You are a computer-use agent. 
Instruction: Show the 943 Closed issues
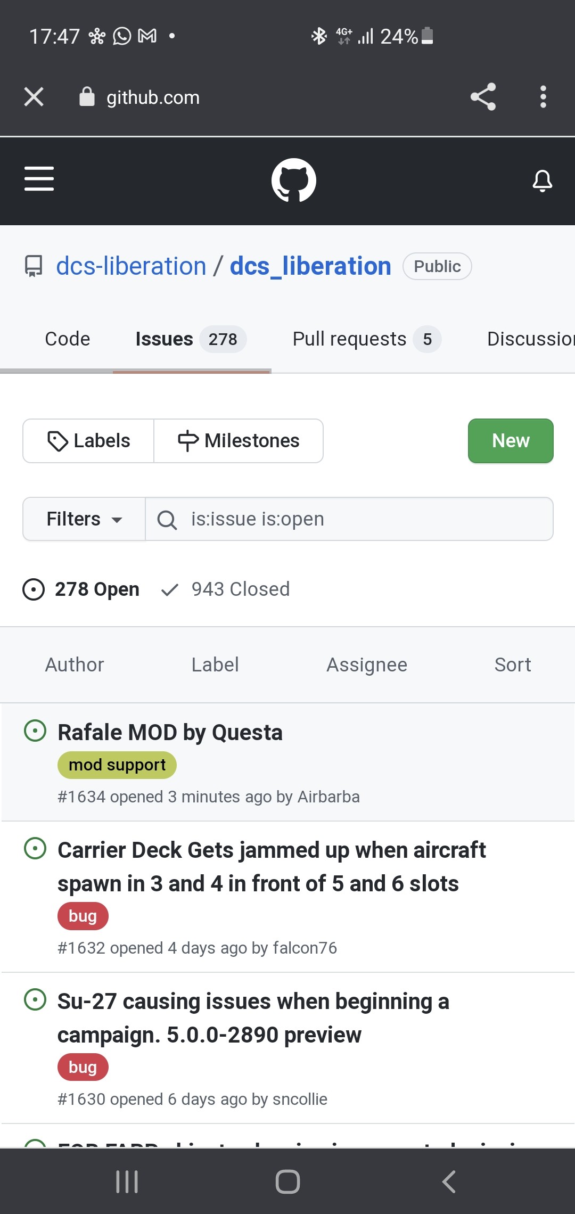coord(225,589)
